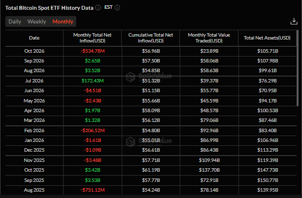Click the -$3.48B net inflow value

93,160
